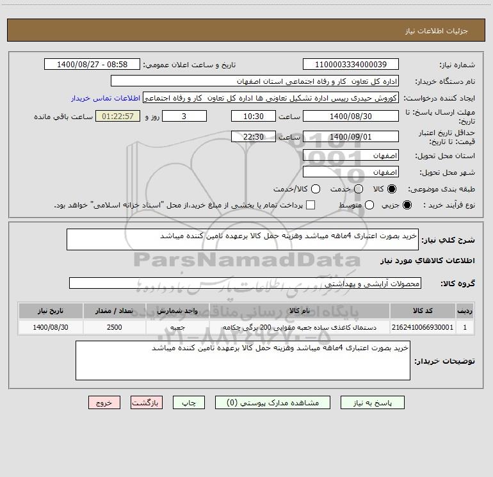Viewport: 493px width, 477px height.
Task: Click product name cell دستمال کاغذی ساده
Action: pos(300,327)
